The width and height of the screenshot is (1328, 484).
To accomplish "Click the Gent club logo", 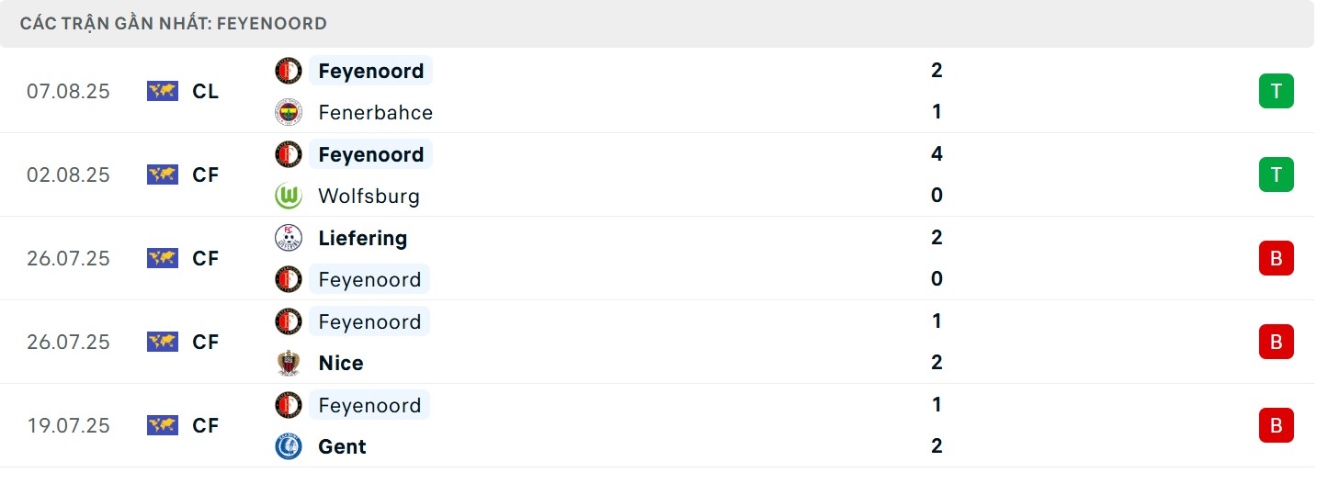I will (x=289, y=446).
